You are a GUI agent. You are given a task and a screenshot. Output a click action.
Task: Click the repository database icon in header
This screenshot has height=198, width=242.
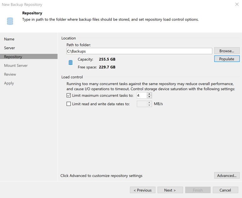coord(10,21)
